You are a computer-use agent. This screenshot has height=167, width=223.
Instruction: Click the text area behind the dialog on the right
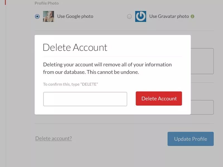point(202,61)
